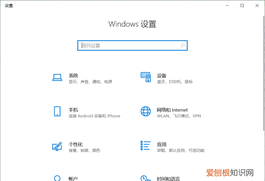Open the 时间和语言 settings category label
The image size is (265, 181).
click(x=168, y=179)
